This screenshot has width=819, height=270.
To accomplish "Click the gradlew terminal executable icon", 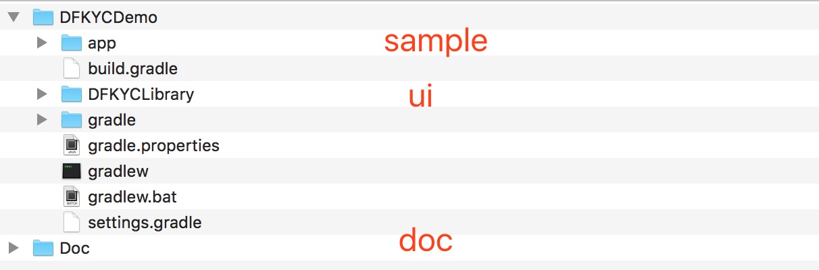I will (71, 171).
